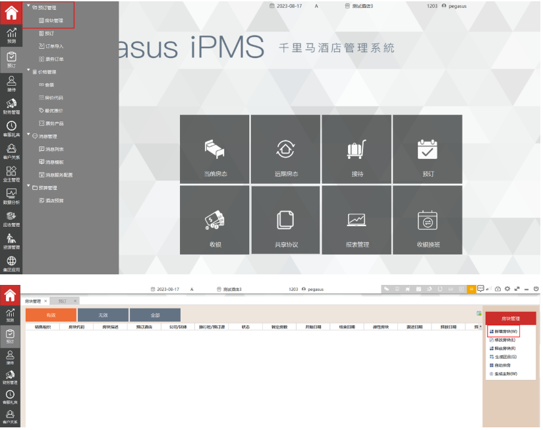543x430 pixels.
Task: Collapse the 预订管理 tree group
Action: click(28, 5)
